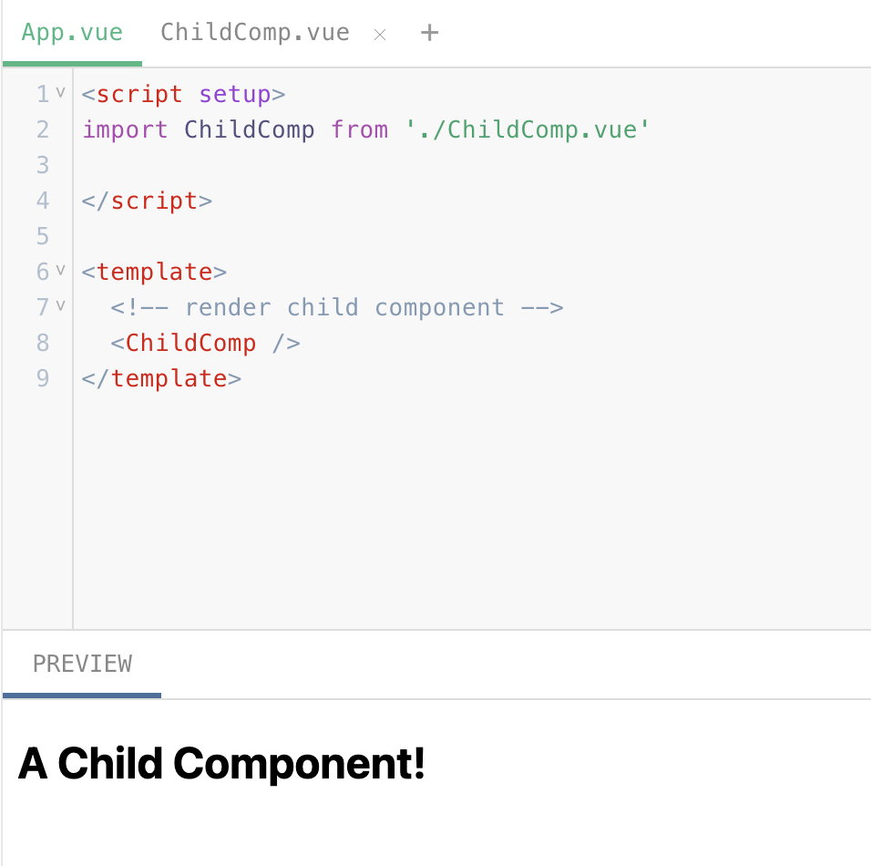Click the 'from' keyword in import statement
This screenshot has height=866, width=871.
click(359, 129)
